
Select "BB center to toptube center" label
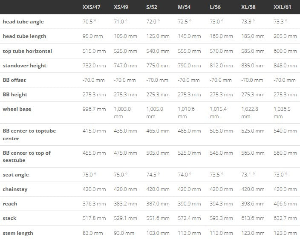click(x=29, y=135)
